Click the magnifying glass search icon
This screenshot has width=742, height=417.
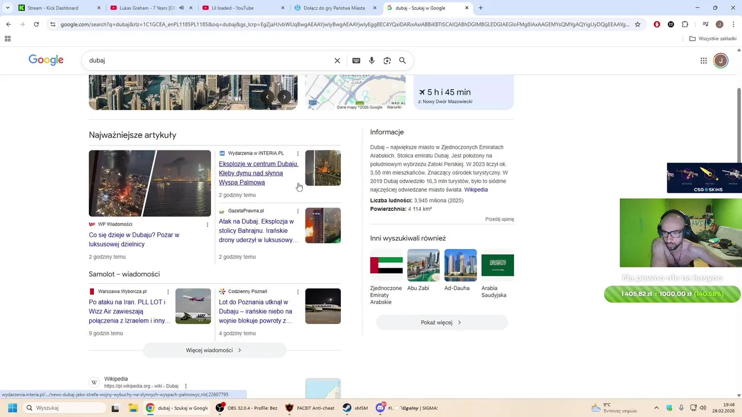(402, 61)
